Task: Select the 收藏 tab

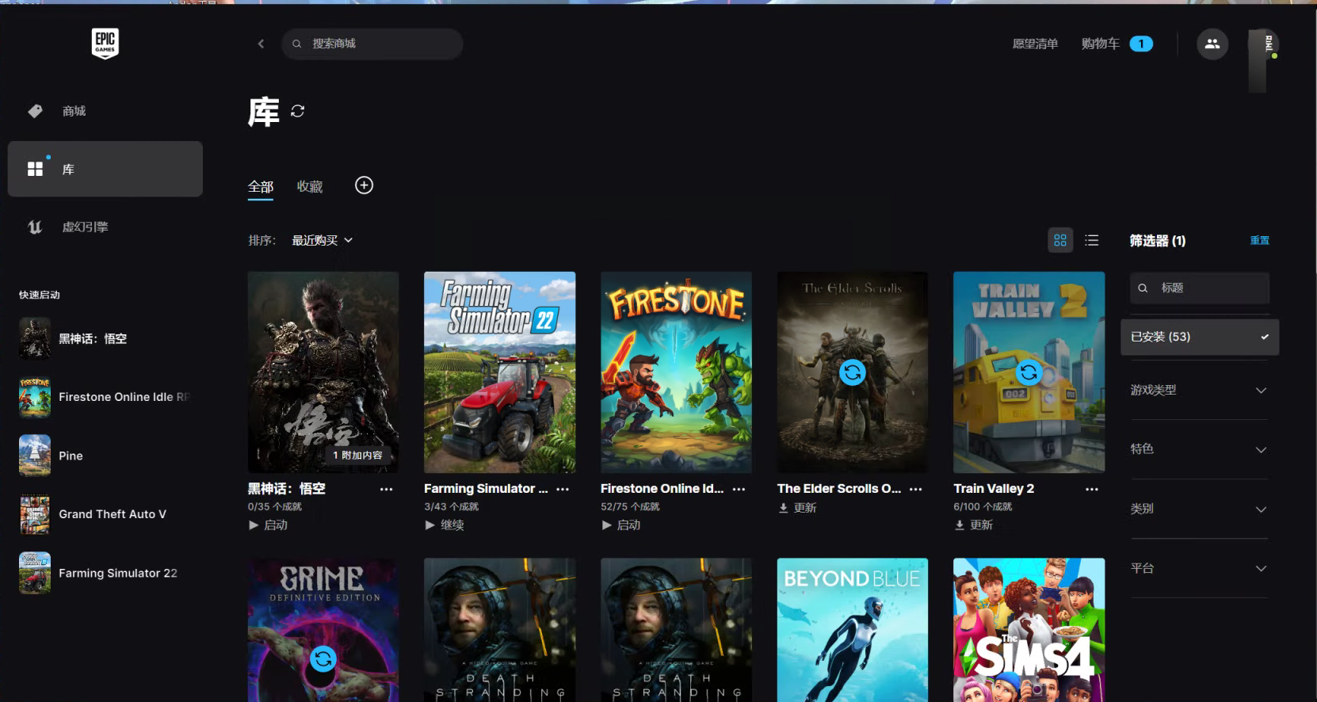Action: click(x=310, y=187)
